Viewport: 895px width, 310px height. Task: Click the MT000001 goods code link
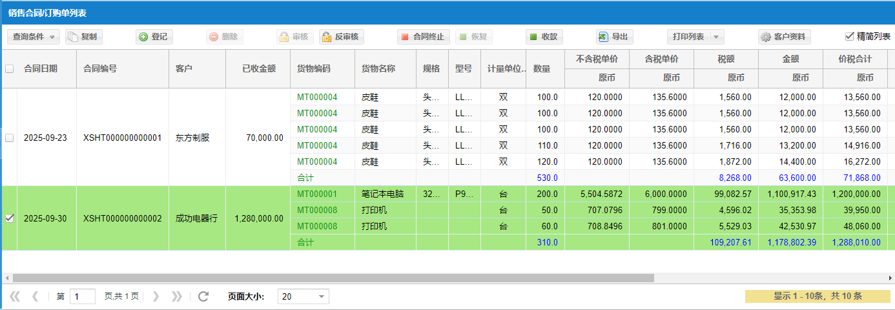317,194
